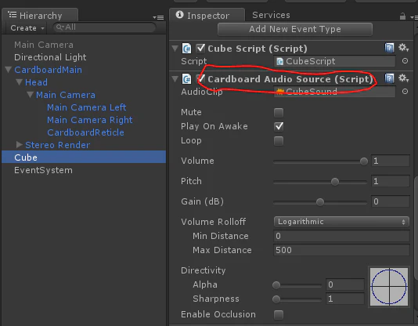Screen dimensions: 418x326
Task: Select Stereo Render object in Hierarchy
Action: click(x=57, y=145)
